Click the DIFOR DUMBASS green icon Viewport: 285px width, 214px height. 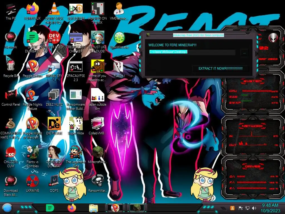point(32,42)
